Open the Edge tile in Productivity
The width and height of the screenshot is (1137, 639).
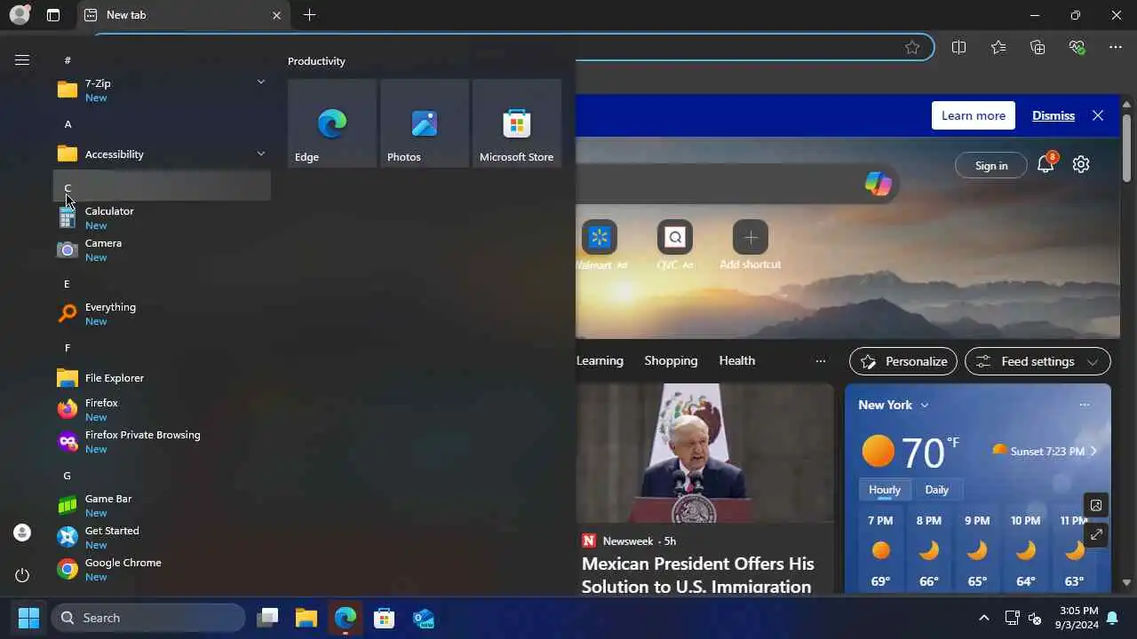332,122
